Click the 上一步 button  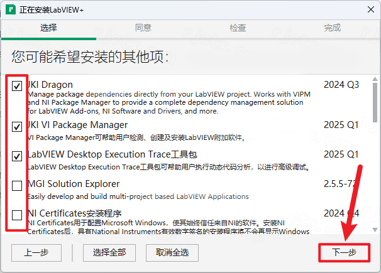pyautogui.click(x=36, y=253)
